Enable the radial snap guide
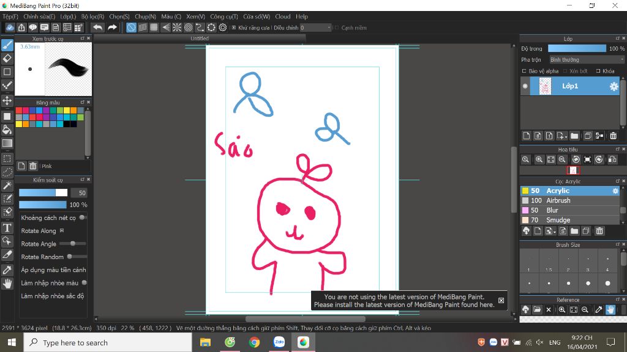The width and height of the screenshot is (627, 352). click(x=177, y=28)
